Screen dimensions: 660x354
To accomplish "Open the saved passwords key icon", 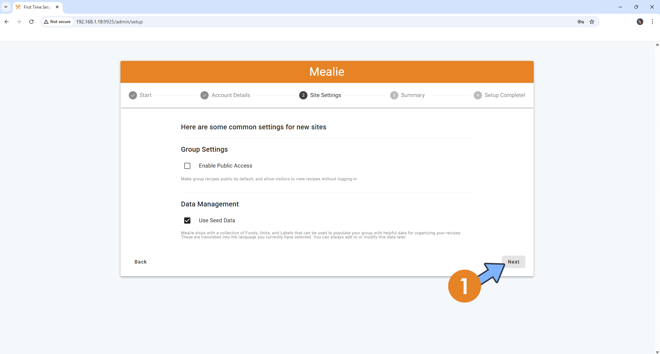I will click(x=581, y=22).
